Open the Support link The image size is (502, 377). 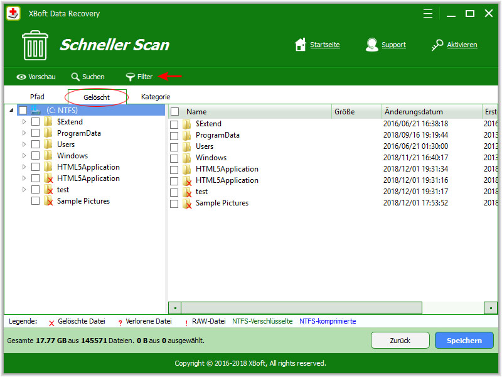(393, 45)
